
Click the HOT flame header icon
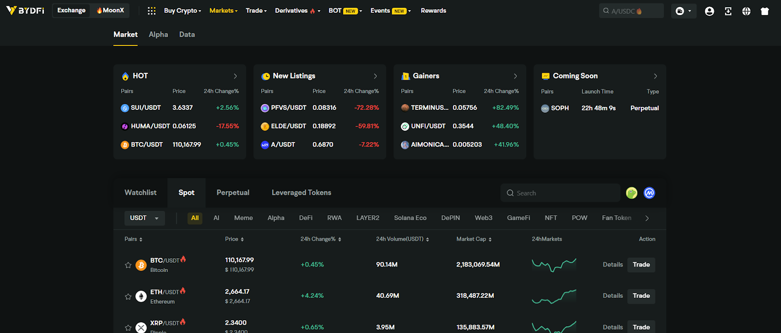click(125, 76)
